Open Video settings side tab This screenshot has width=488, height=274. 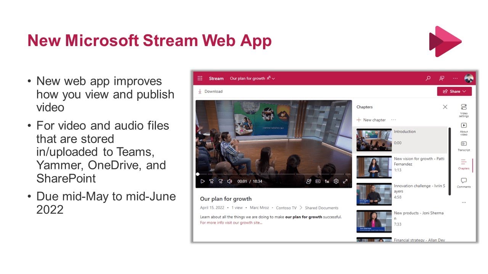click(x=464, y=110)
